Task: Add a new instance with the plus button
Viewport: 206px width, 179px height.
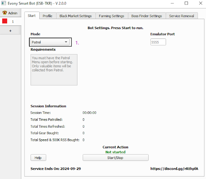Action: pos(10,31)
